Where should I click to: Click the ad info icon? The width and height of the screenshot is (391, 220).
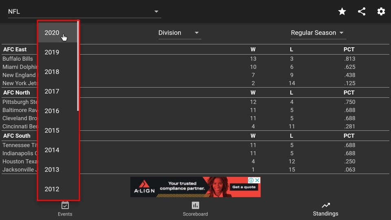[x=251, y=180]
